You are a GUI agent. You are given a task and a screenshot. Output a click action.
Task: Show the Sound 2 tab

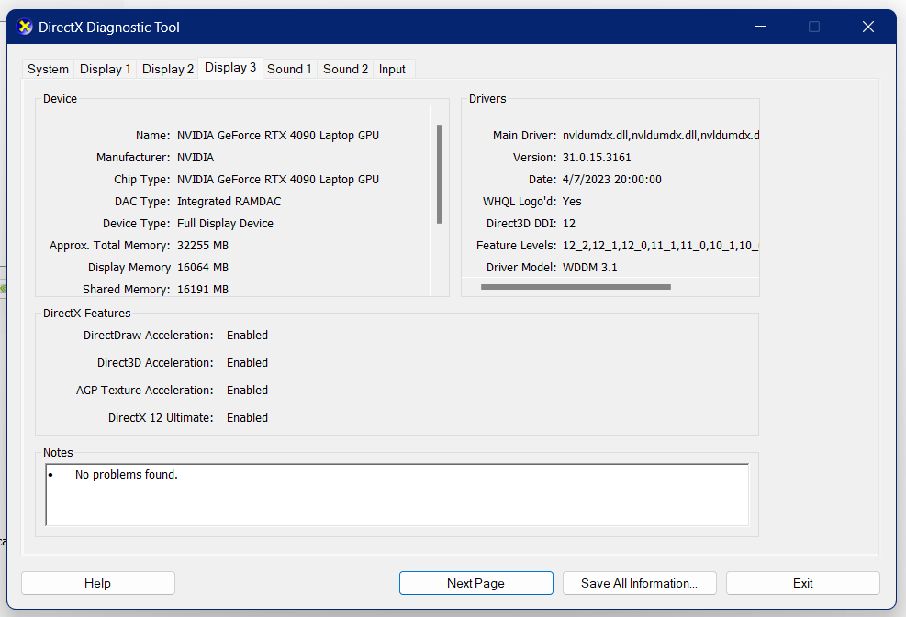345,69
